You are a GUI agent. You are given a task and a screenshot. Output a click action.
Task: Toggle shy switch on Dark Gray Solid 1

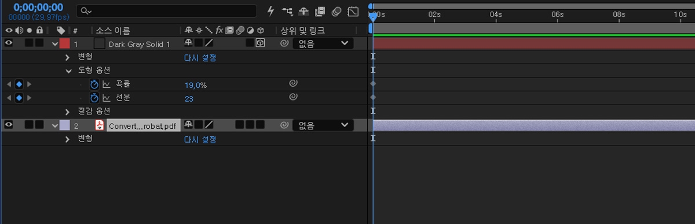[x=188, y=43]
